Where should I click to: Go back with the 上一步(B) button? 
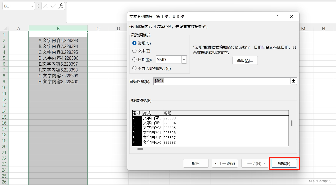(225, 163)
